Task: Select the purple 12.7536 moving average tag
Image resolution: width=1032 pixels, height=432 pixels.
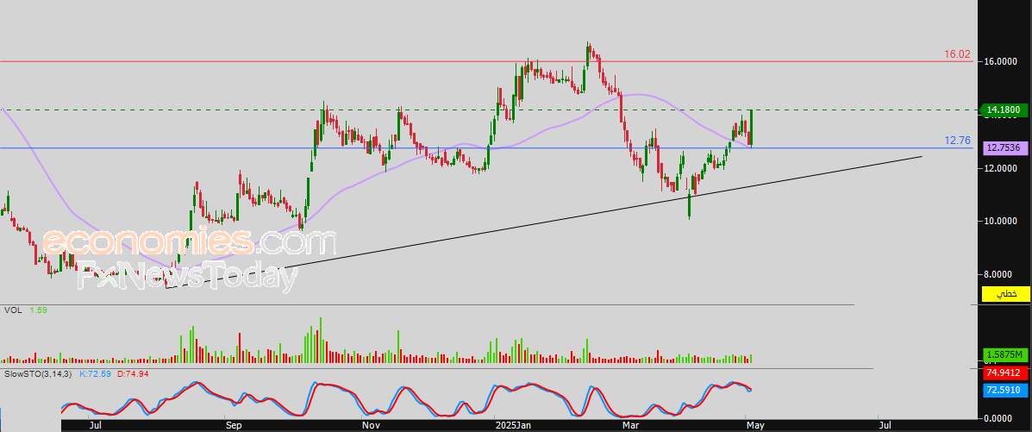Action: (1004, 148)
